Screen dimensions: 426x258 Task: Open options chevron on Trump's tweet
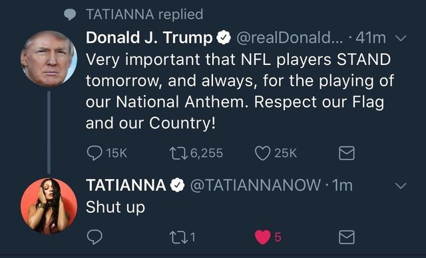click(x=401, y=38)
